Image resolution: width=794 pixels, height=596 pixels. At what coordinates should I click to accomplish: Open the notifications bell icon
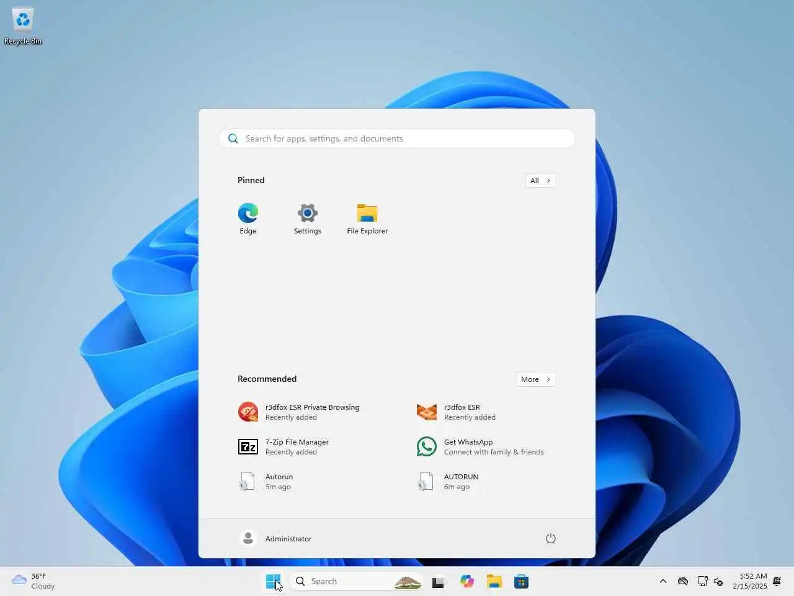[x=777, y=582]
